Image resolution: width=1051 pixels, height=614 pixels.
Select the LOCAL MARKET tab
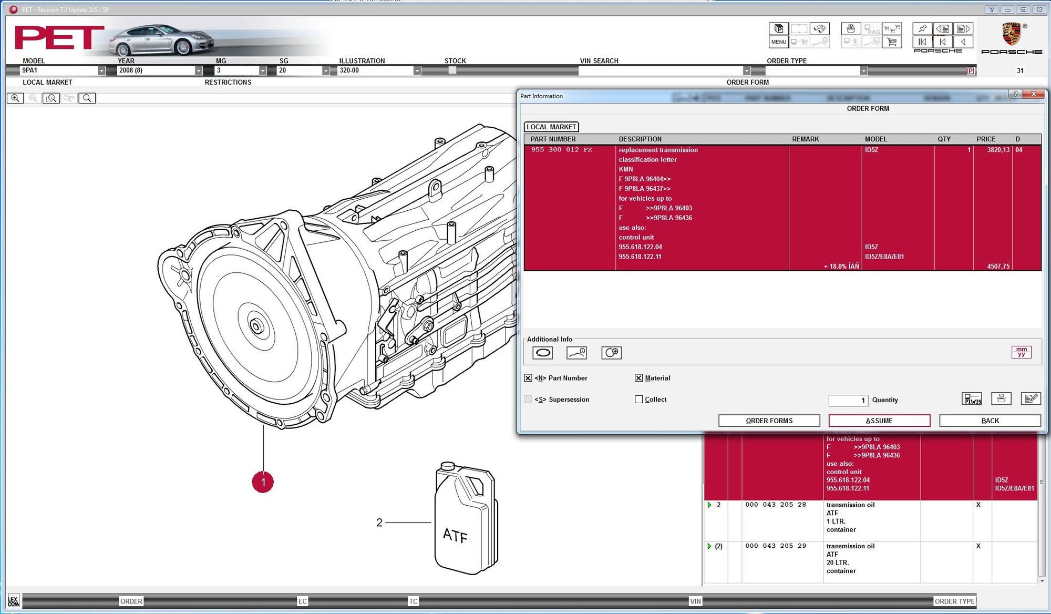click(551, 127)
